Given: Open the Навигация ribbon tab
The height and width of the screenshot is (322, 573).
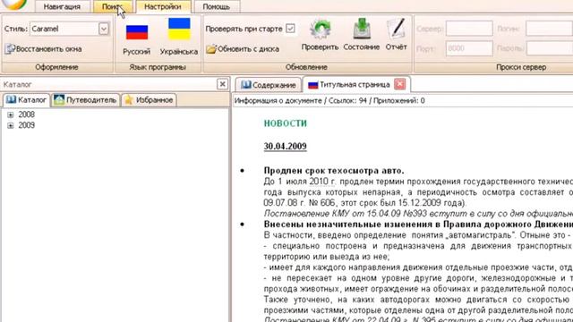Looking at the screenshot, I should [62, 6].
